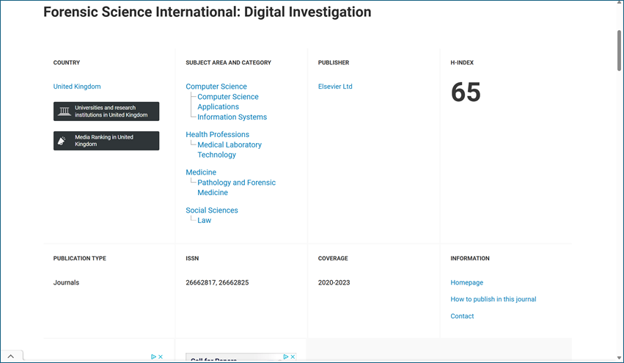Viewport: 624px width, 363px height.
Task: Click How to publish in this journal
Action: (x=493, y=299)
